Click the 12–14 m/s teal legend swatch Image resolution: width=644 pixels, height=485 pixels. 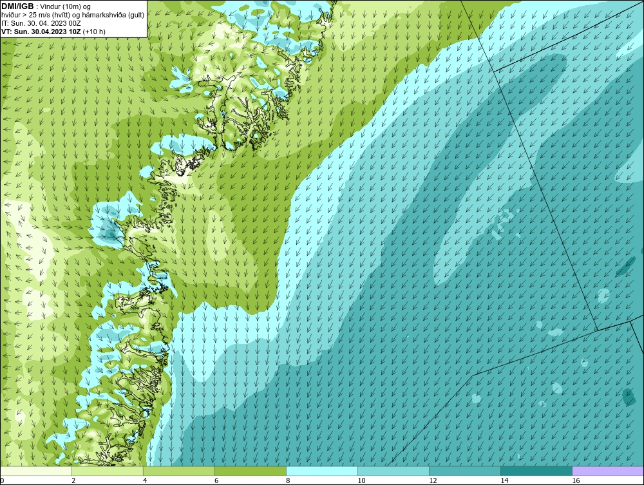(464, 471)
